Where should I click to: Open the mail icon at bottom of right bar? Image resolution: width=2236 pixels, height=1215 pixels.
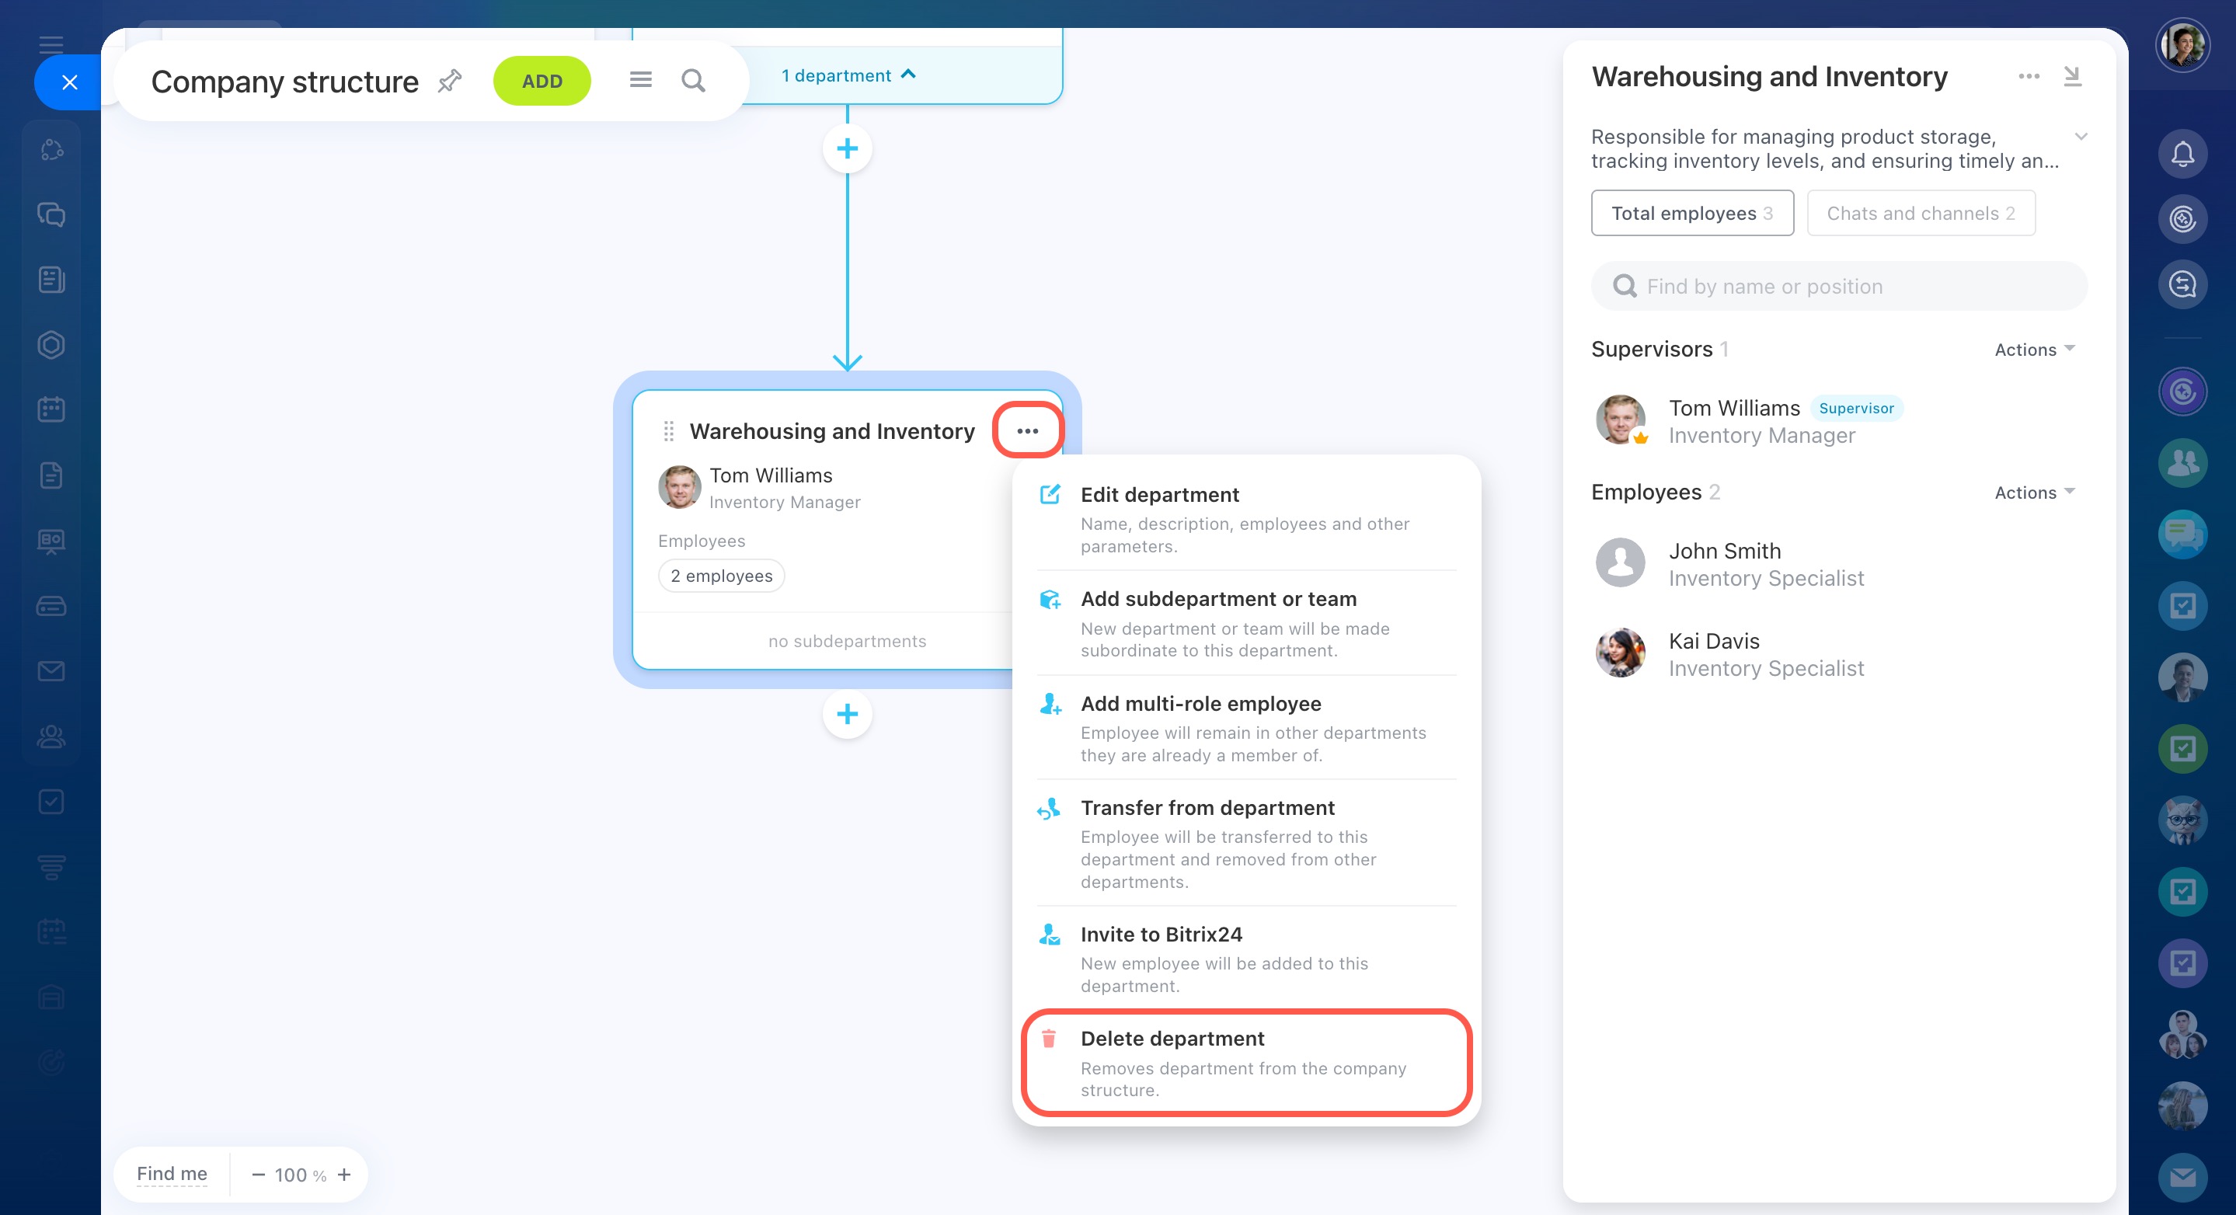[2182, 1177]
